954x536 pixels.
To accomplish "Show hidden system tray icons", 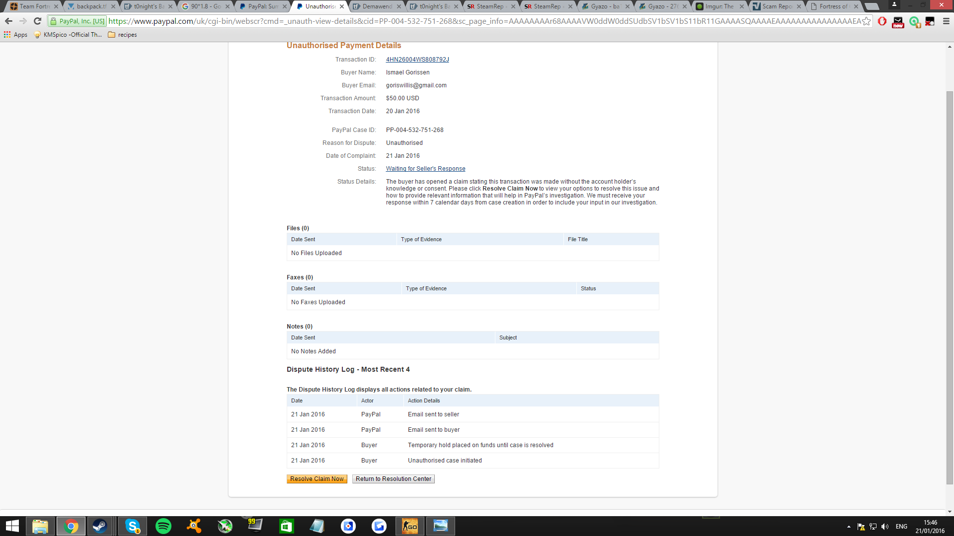I will tap(849, 527).
